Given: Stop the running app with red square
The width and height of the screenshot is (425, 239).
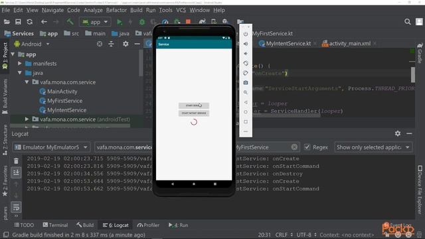Looking at the screenshot, I should tap(188, 21).
